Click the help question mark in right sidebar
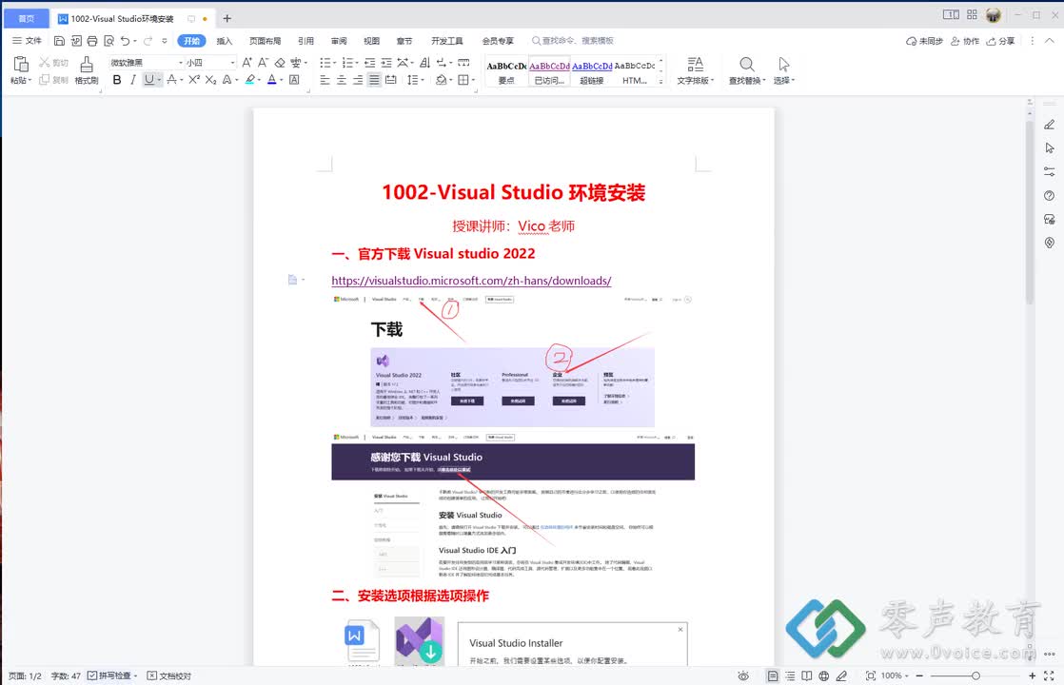Viewport: 1064px width, 685px height. click(x=1049, y=195)
